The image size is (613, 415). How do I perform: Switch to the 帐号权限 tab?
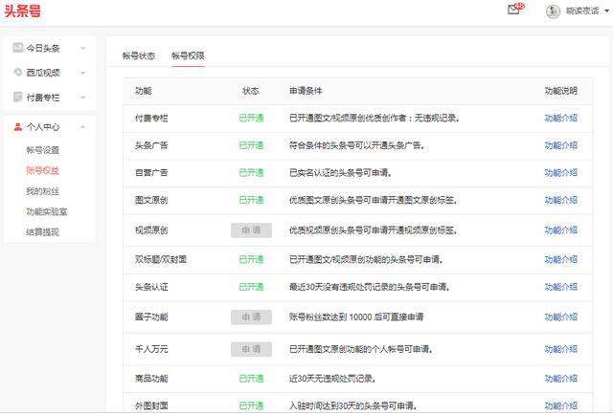pos(188,55)
